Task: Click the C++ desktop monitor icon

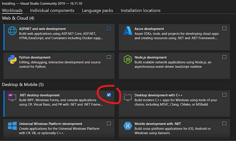Action: tap(128, 97)
